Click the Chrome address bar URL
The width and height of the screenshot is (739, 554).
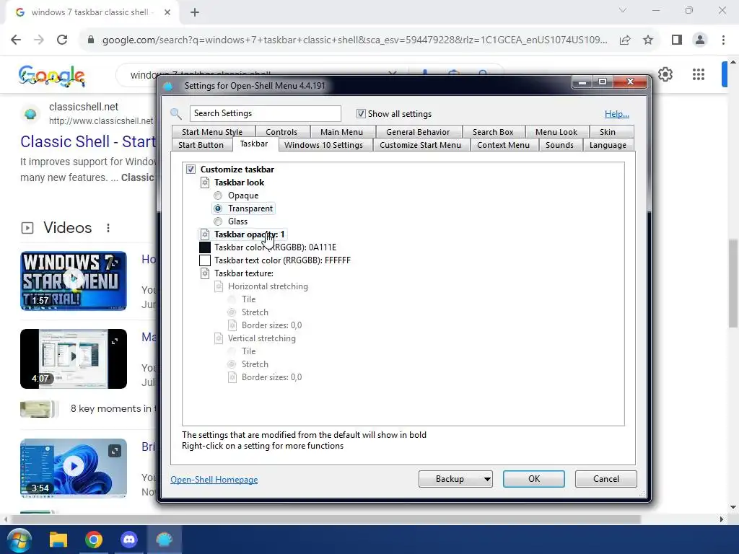(355, 40)
